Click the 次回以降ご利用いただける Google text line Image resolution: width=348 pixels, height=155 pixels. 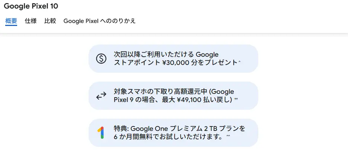coord(166,55)
